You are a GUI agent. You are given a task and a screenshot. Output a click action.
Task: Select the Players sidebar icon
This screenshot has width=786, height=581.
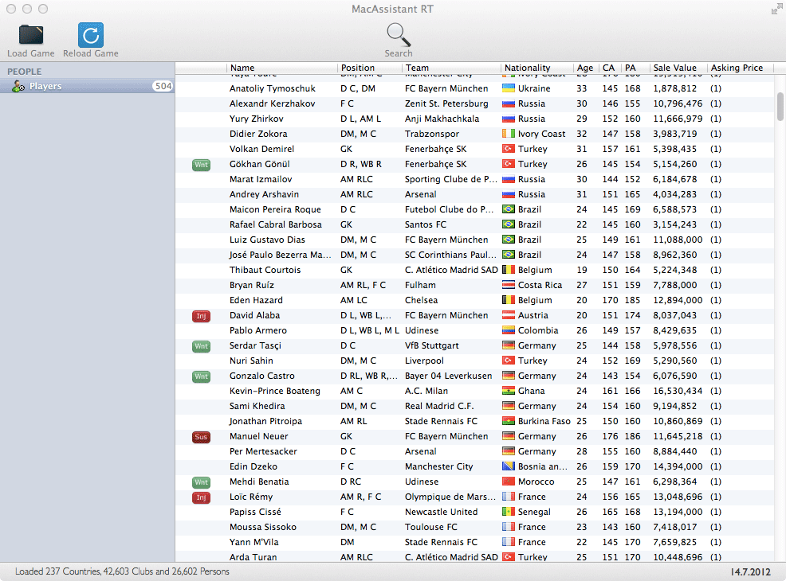[18, 86]
